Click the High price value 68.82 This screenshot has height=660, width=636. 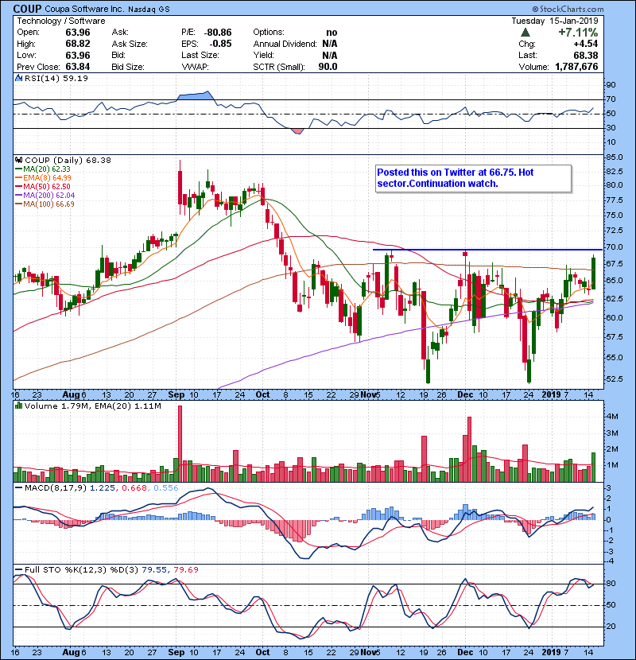click(x=78, y=44)
